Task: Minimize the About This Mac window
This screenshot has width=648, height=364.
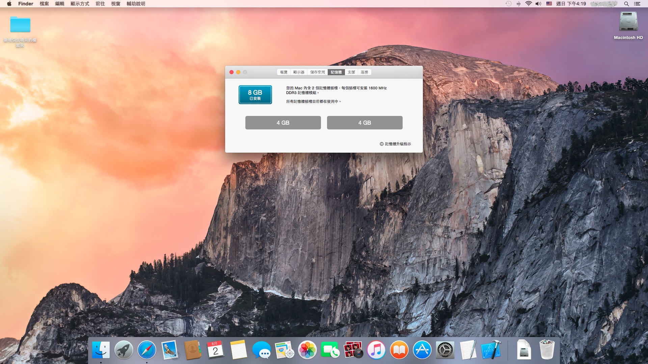Action: click(x=238, y=72)
